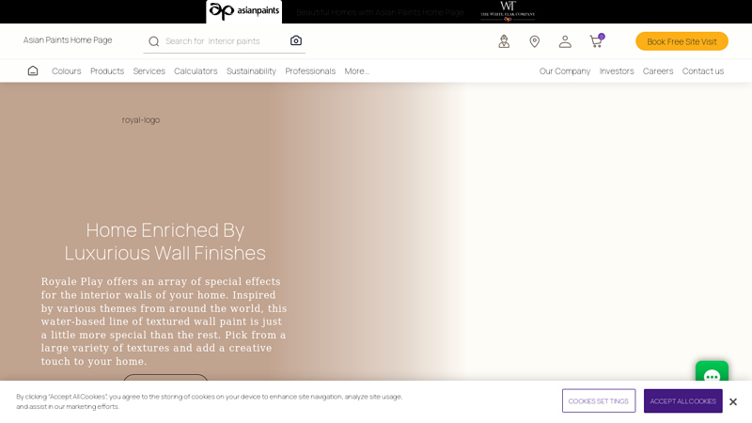752x423 pixels.
Task: Open the Colours menu
Action: tap(66, 71)
